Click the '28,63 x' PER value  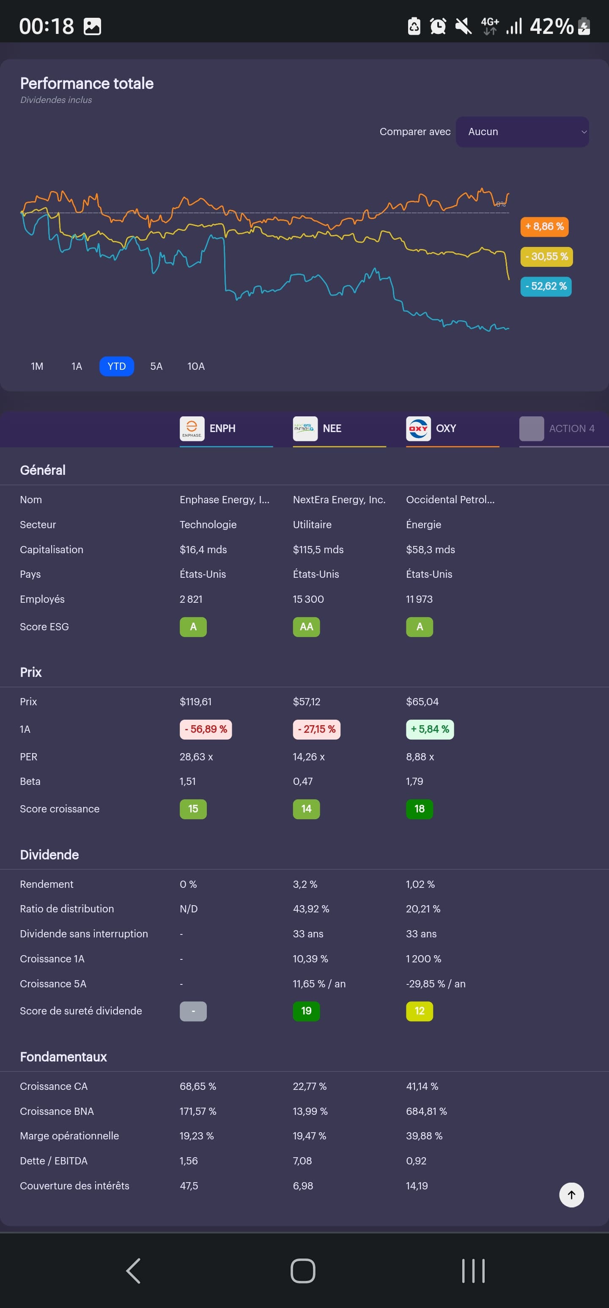point(196,757)
